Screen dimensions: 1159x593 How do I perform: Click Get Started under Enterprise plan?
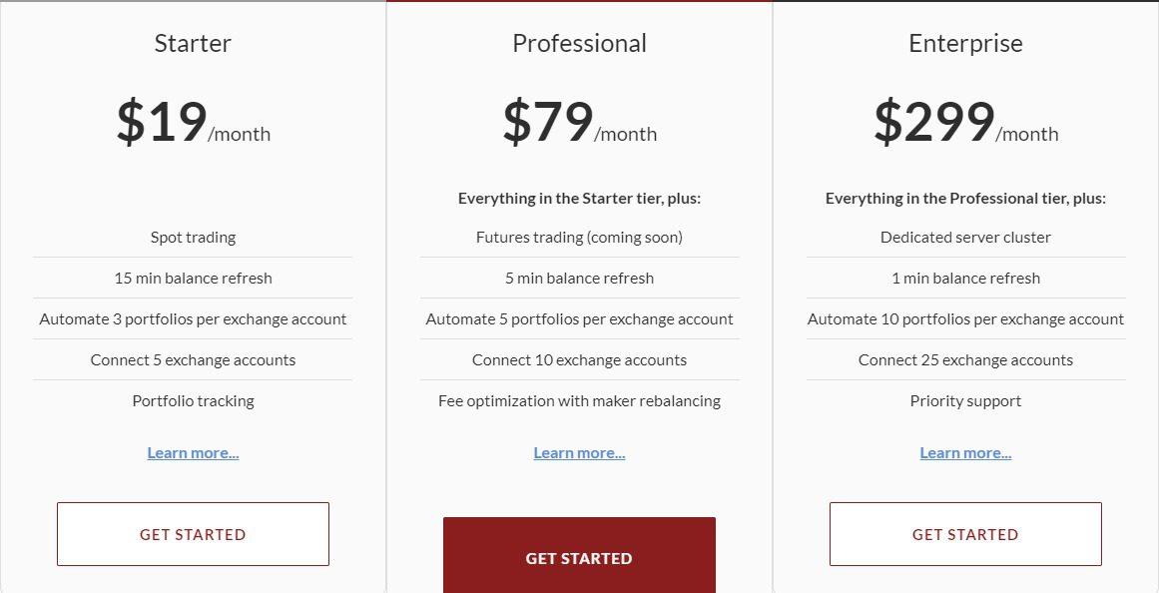coord(965,534)
